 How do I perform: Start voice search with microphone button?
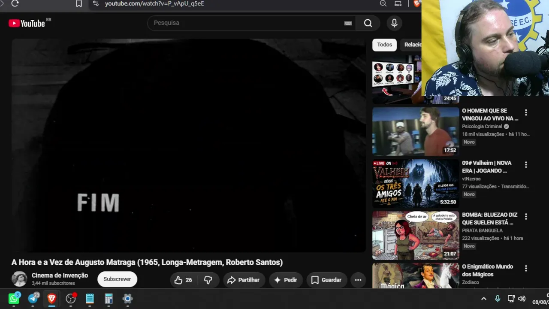[x=394, y=23]
